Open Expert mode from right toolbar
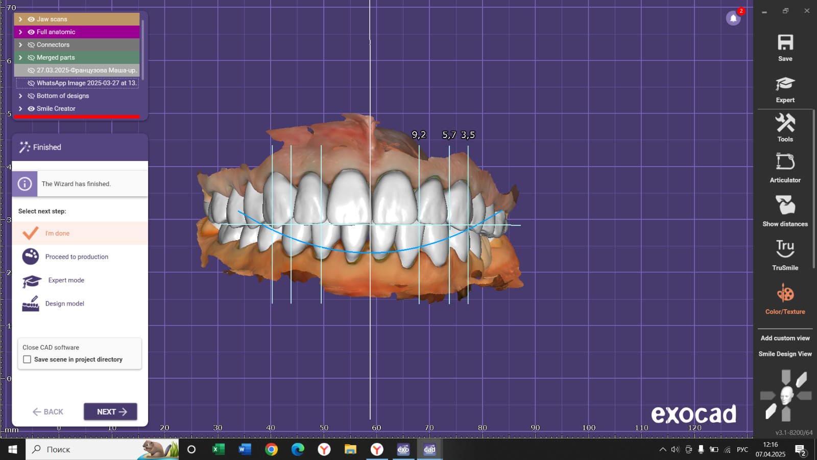This screenshot has width=817, height=460. coord(785,84)
